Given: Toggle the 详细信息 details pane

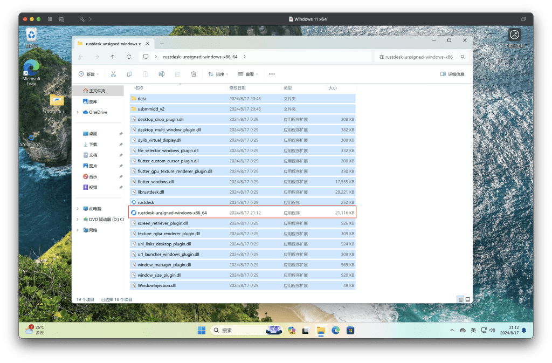Looking at the screenshot, I should point(453,74).
